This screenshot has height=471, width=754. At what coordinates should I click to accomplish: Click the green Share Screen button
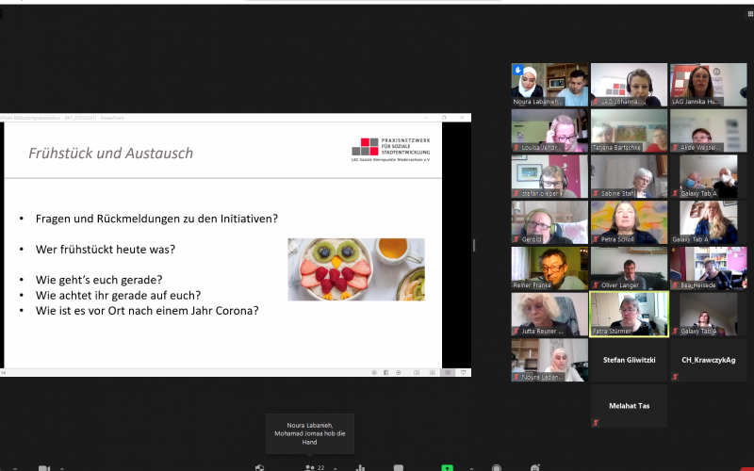[x=447, y=467]
